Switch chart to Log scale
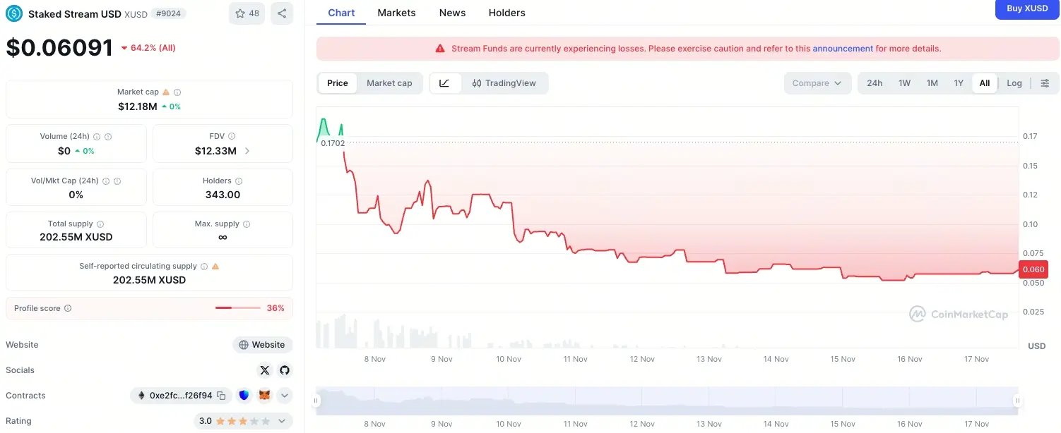The width and height of the screenshot is (1061, 433). (x=1014, y=83)
